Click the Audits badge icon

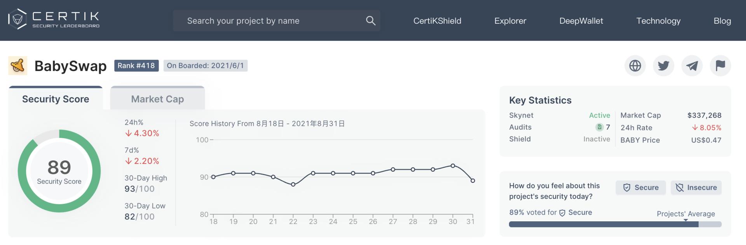pos(600,127)
